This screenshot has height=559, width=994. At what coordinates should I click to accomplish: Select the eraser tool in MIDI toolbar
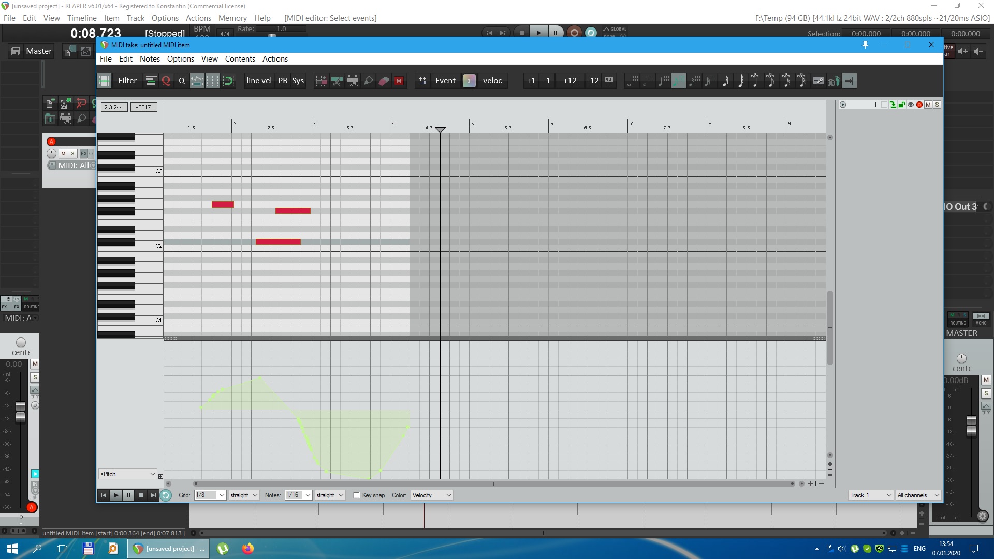[384, 81]
